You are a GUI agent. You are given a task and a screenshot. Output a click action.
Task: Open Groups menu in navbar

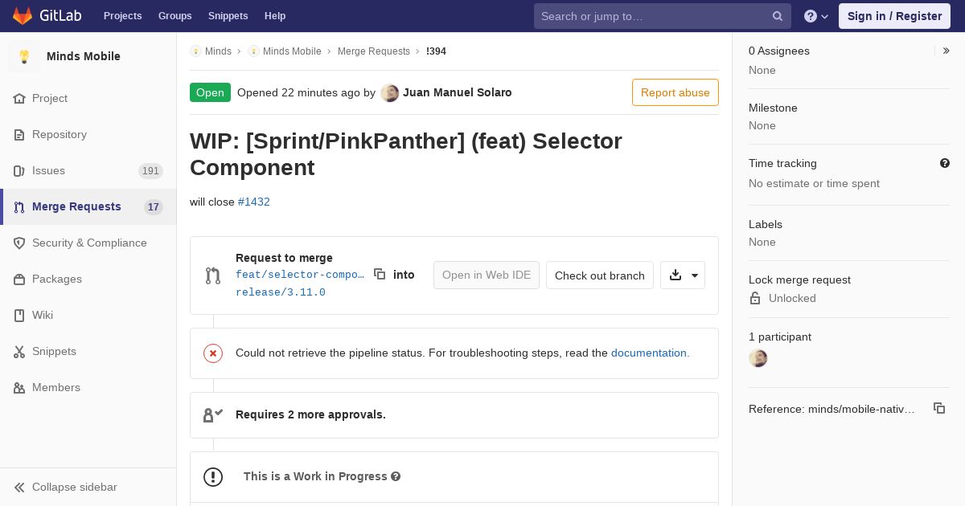[175, 16]
